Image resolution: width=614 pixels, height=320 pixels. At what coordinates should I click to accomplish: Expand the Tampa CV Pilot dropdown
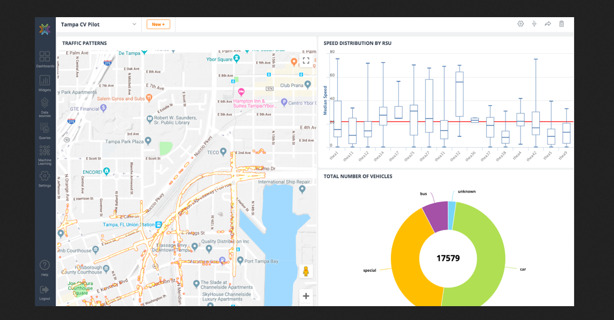click(x=134, y=24)
